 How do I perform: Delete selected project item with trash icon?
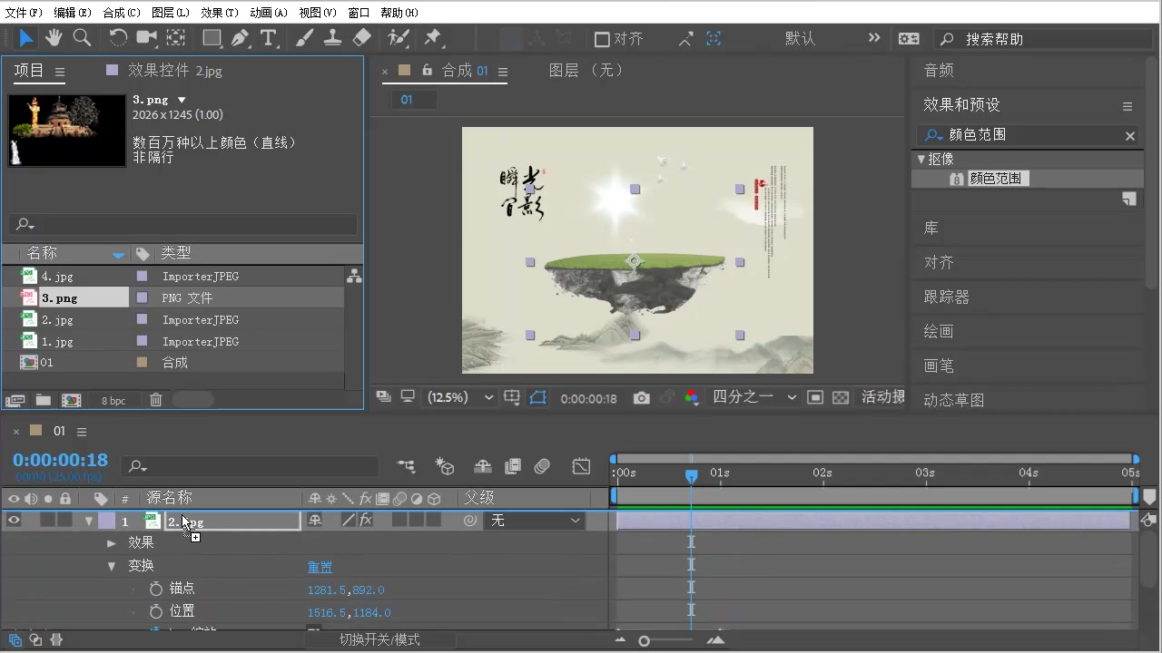[156, 400]
